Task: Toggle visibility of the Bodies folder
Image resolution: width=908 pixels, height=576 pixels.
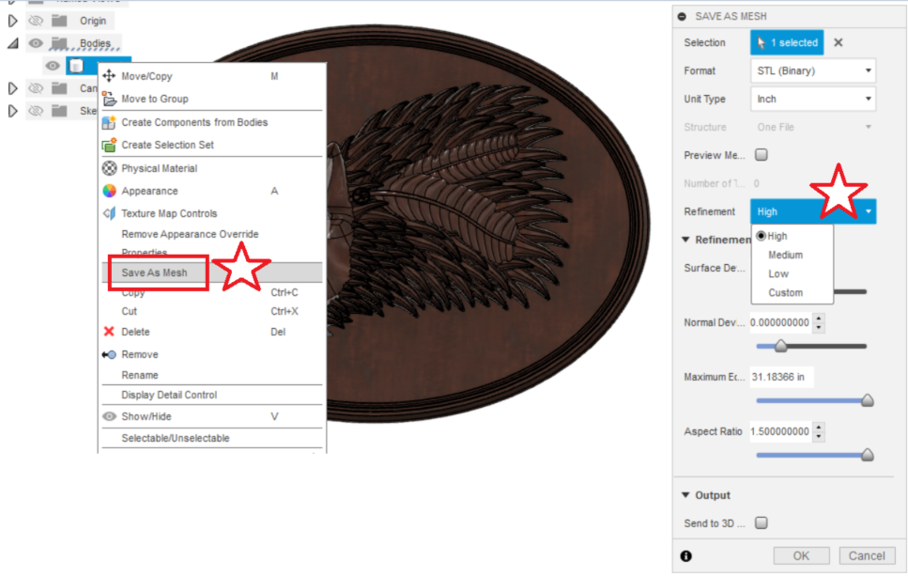Action: click(35, 43)
